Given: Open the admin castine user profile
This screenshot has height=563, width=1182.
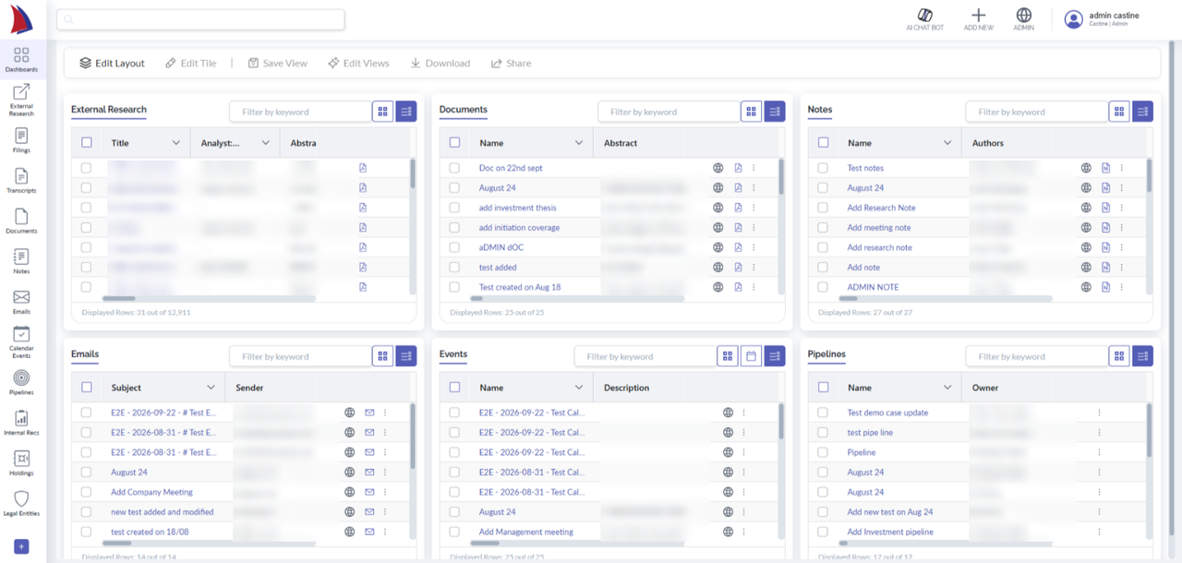Looking at the screenshot, I should pos(1104,19).
